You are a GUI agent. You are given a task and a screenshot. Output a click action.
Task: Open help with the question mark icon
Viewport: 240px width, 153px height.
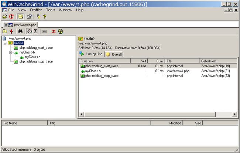click(45, 17)
